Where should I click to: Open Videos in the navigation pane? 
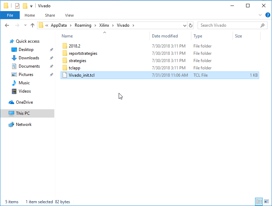coord(25,91)
